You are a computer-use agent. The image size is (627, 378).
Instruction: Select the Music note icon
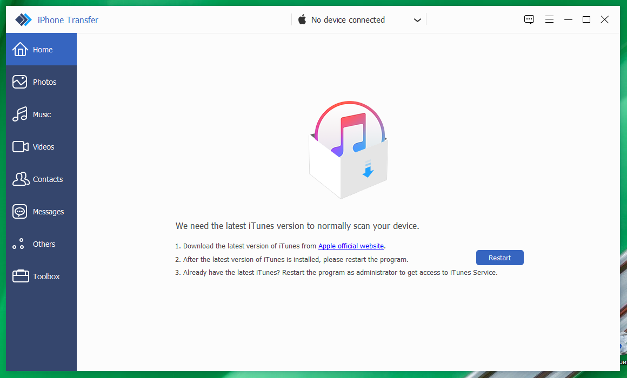(19, 114)
